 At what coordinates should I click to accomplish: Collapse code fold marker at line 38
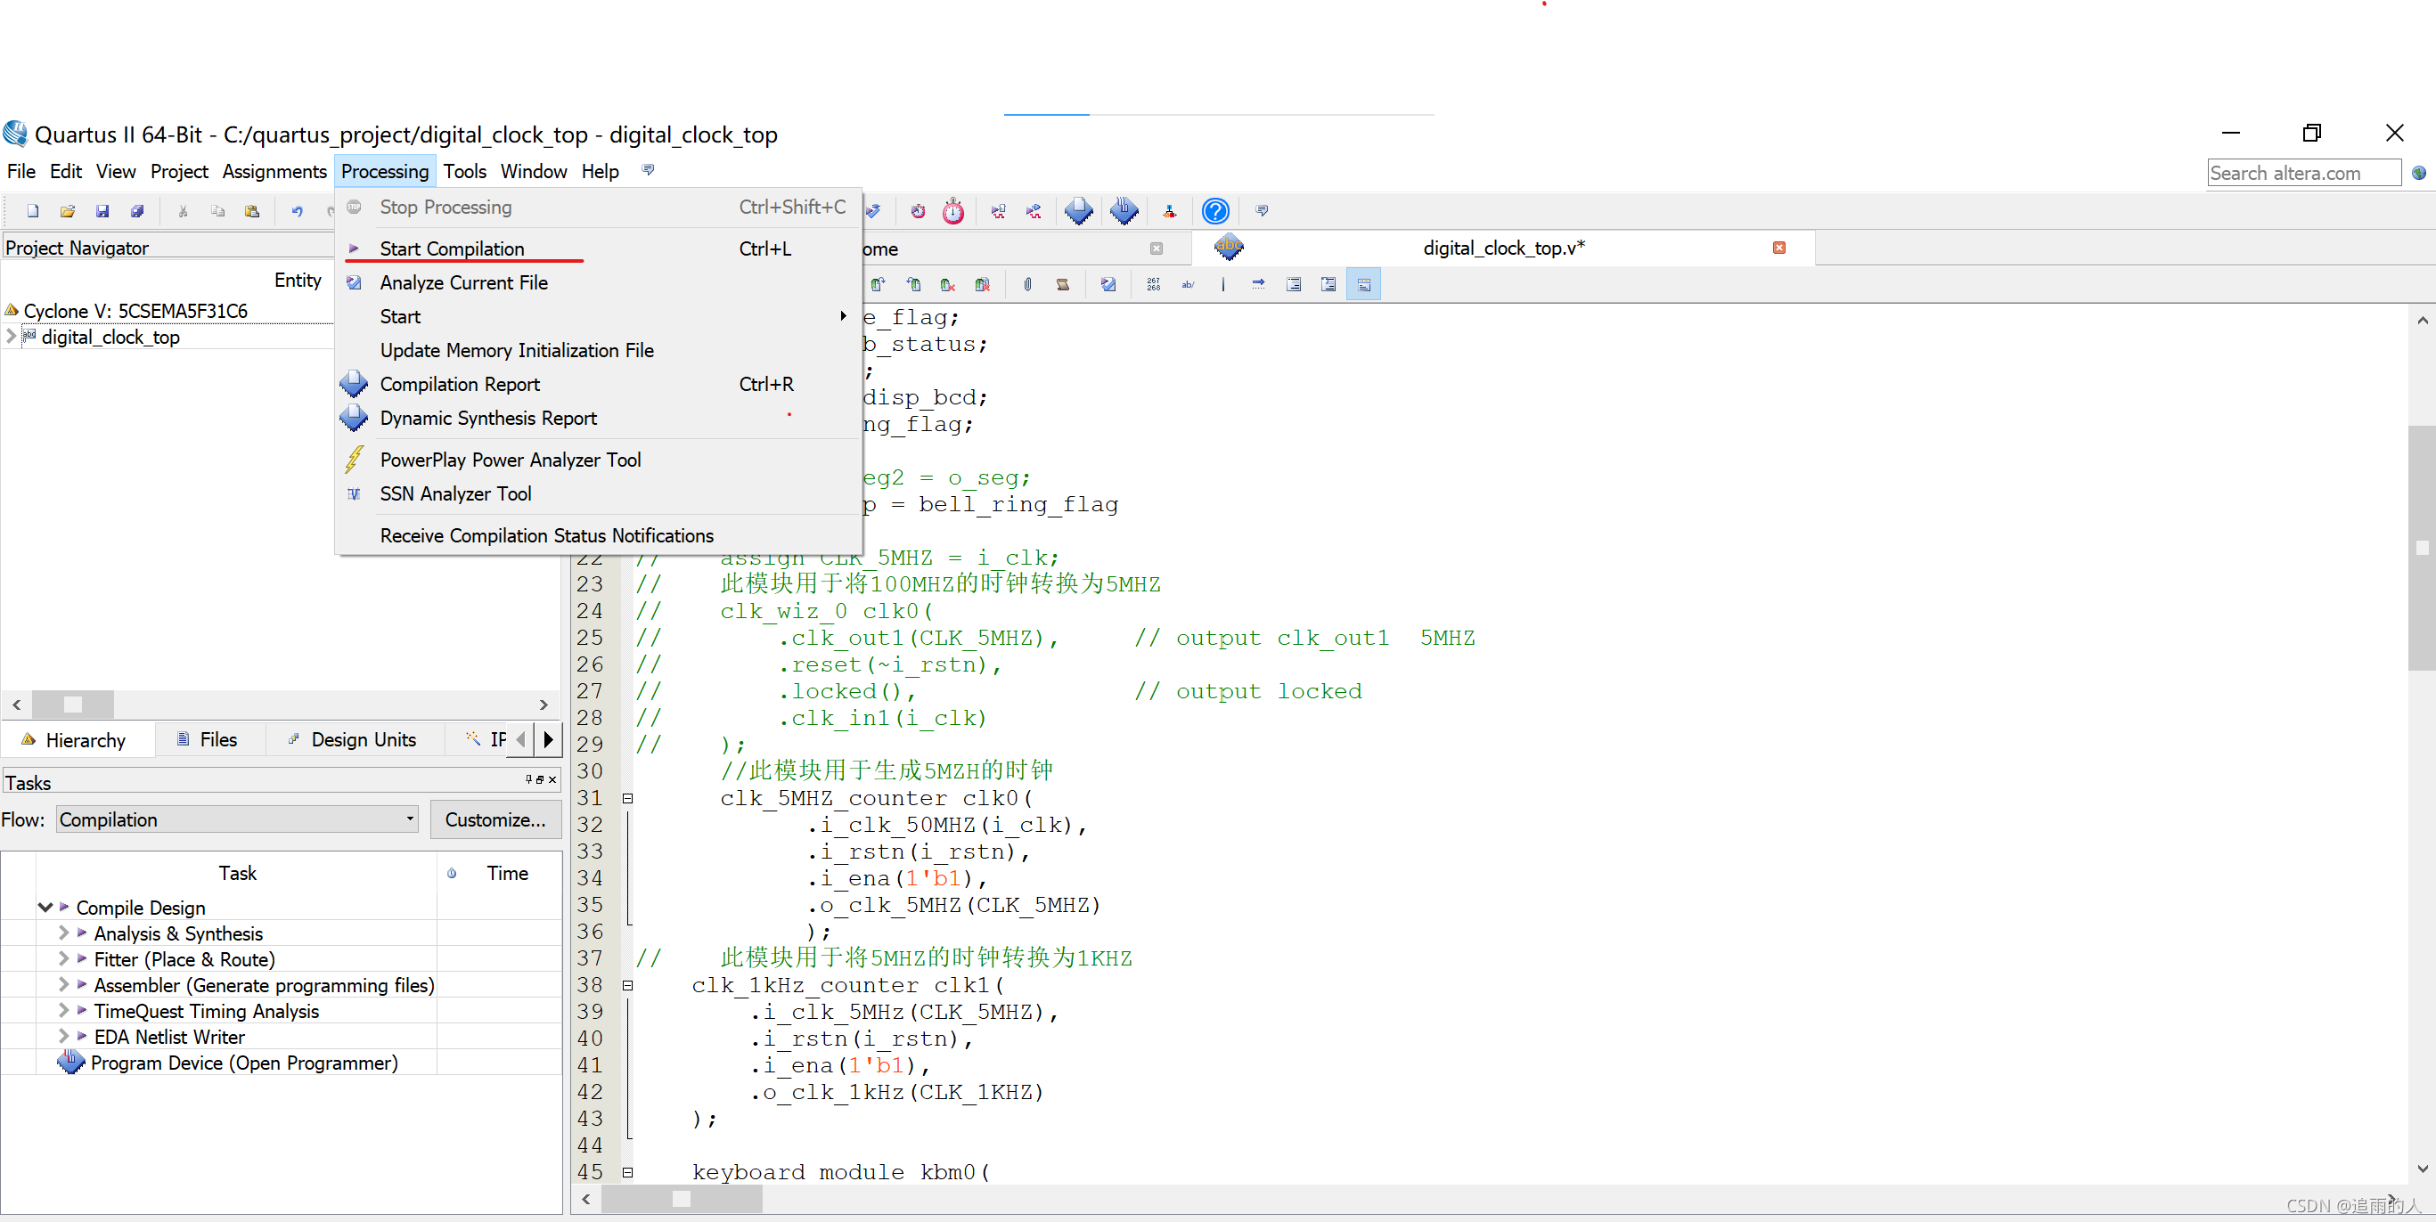pos(627,985)
